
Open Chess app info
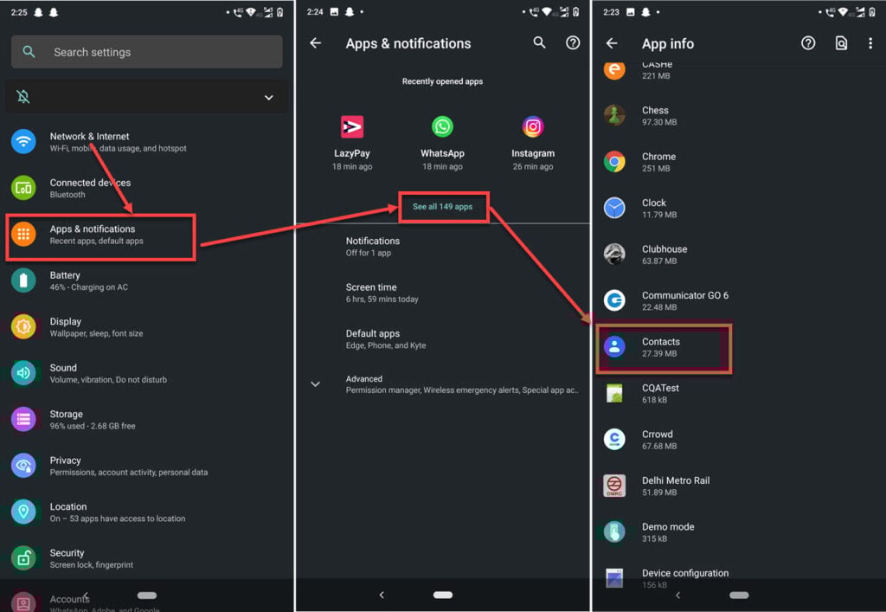(x=739, y=115)
